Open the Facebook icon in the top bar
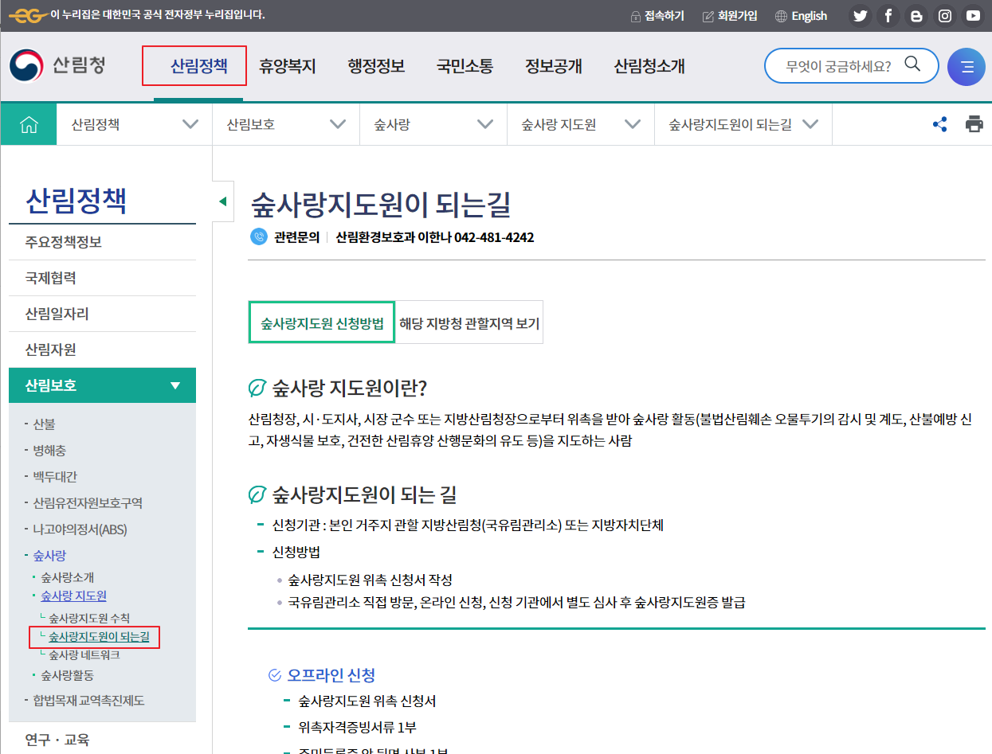992x754 pixels. click(888, 15)
